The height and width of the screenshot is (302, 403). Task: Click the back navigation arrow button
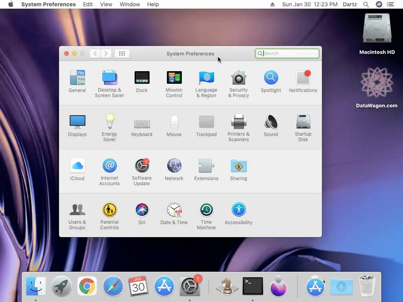pyautogui.click(x=95, y=53)
